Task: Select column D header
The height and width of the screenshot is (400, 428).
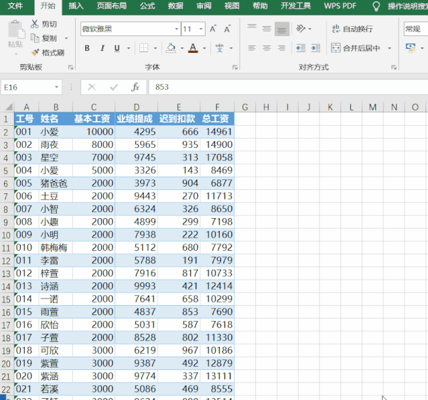Action: coord(137,107)
